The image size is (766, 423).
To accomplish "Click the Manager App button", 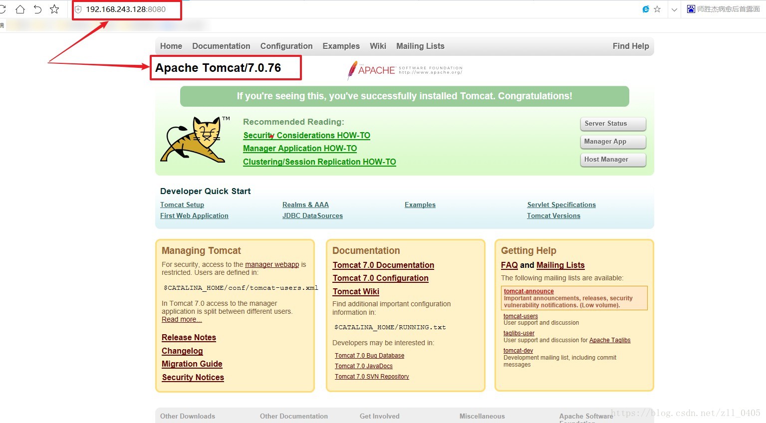I will coord(613,141).
